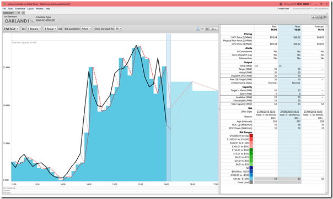Click the Past 16:00 column header
The width and height of the screenshot is (333, 199).
tap(266, 28)
